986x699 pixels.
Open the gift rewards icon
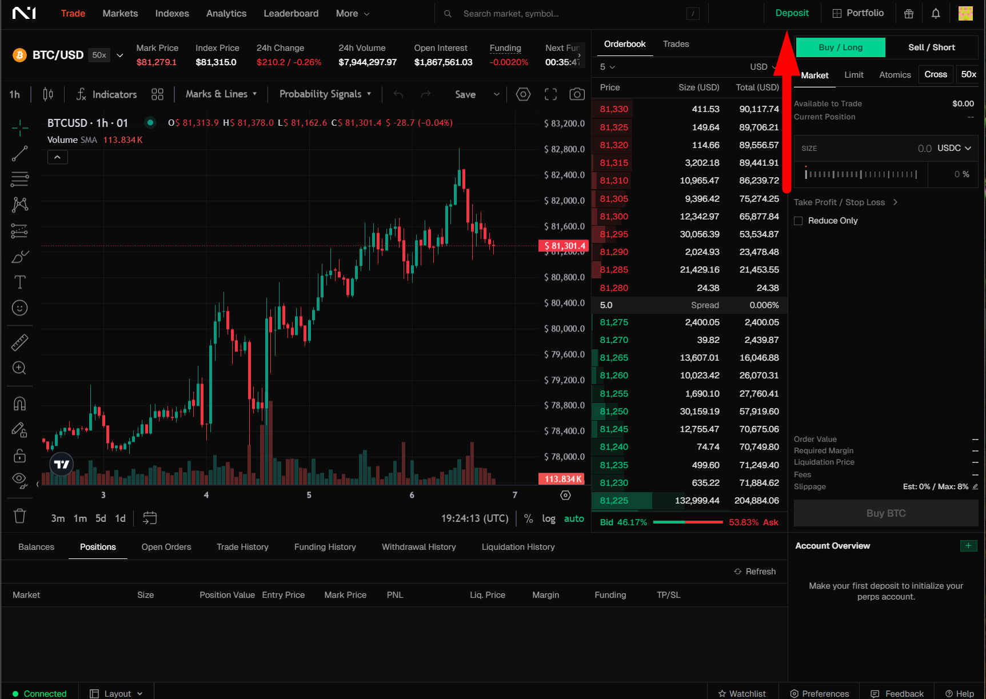[908, 14]
